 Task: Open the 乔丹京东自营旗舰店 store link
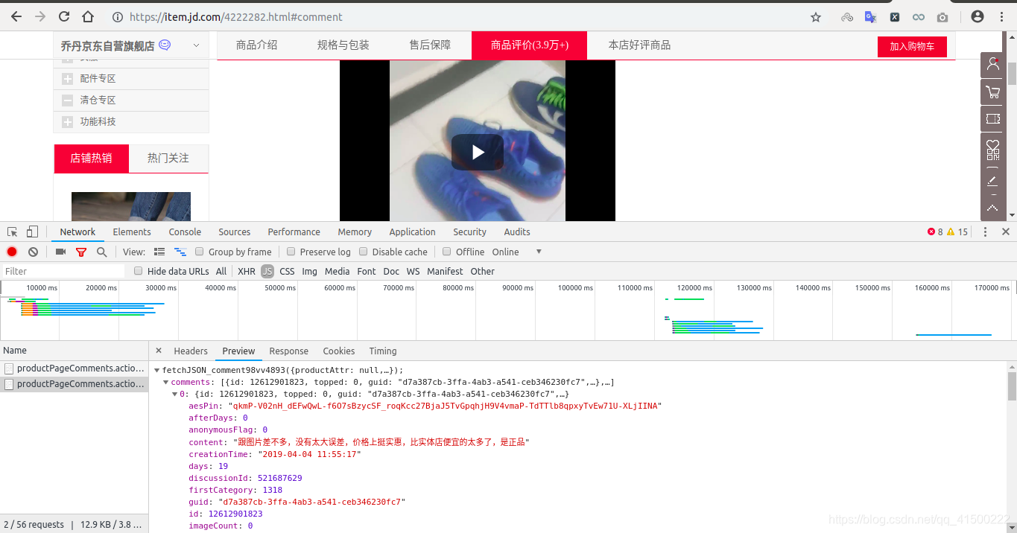click(108, 46)
